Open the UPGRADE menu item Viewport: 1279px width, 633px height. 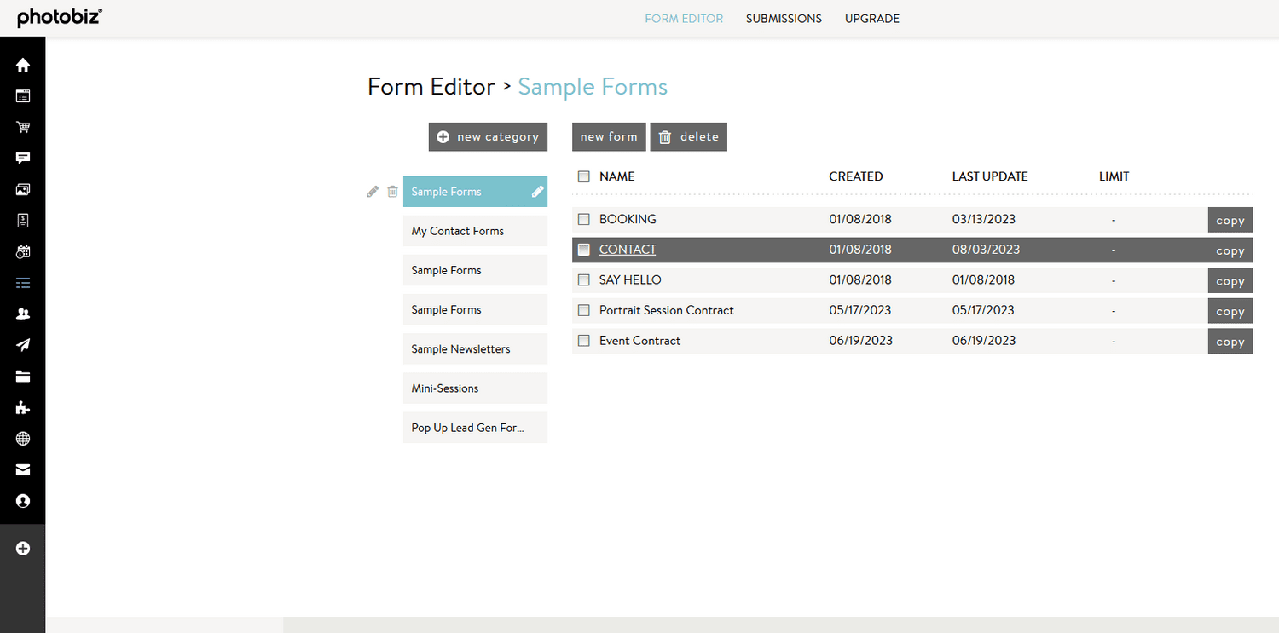coord(872,18)
